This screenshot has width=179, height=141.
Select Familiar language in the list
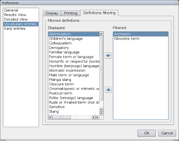coord(74,52)
